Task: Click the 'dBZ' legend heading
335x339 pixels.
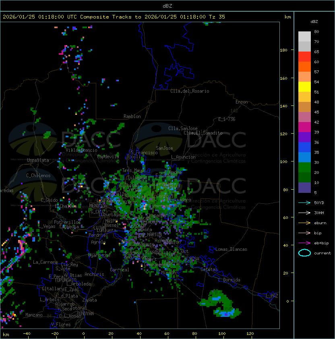Action: coord(314,22)
